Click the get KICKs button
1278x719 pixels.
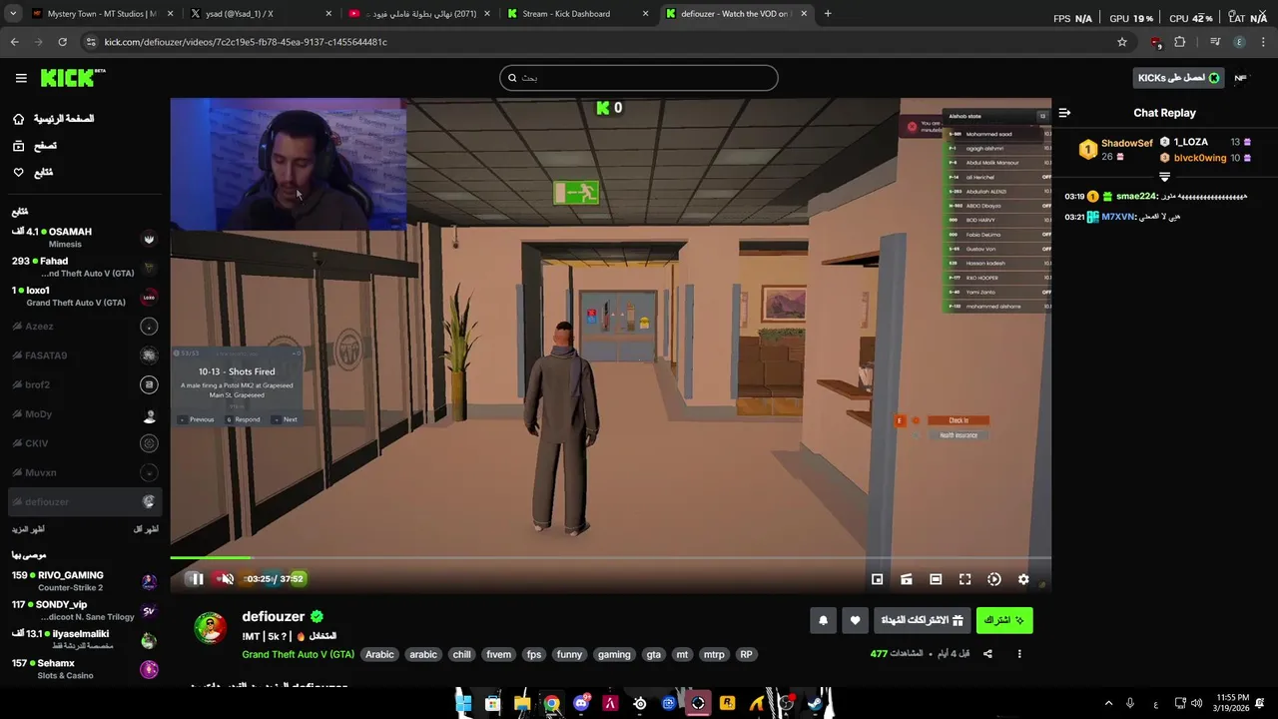1179,78
